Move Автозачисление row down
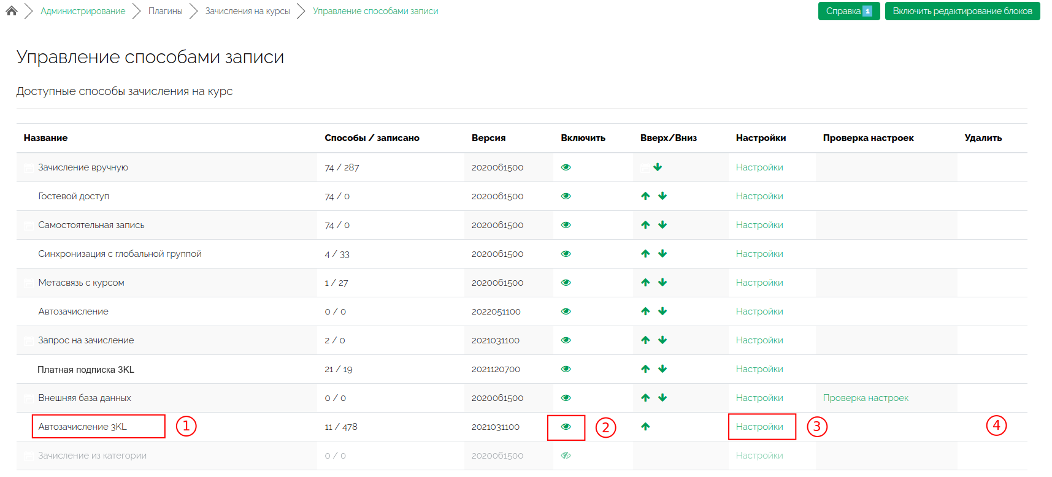 click(662, 311)
